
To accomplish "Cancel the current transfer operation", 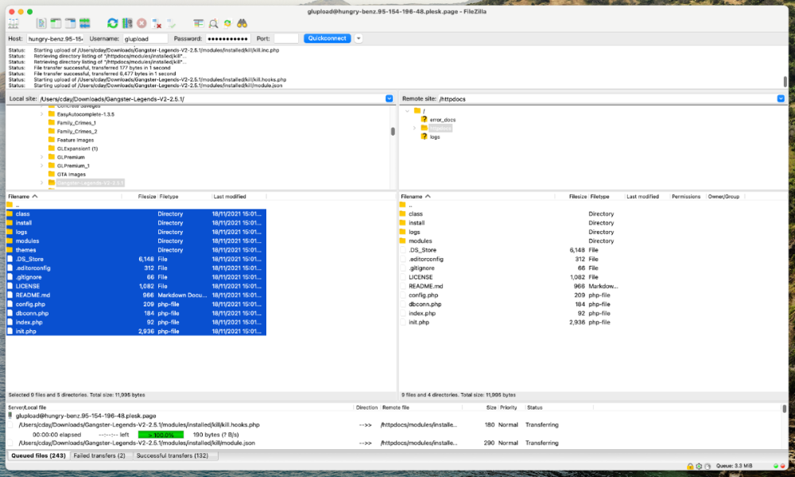I will (x=142, y=22).
